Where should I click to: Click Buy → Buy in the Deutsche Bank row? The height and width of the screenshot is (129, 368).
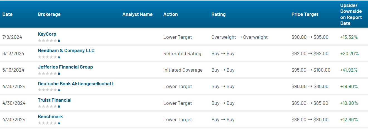(x=223, y=86)
